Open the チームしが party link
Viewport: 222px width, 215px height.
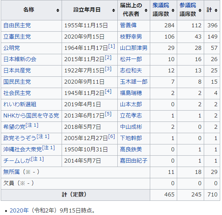click(17, 161)
